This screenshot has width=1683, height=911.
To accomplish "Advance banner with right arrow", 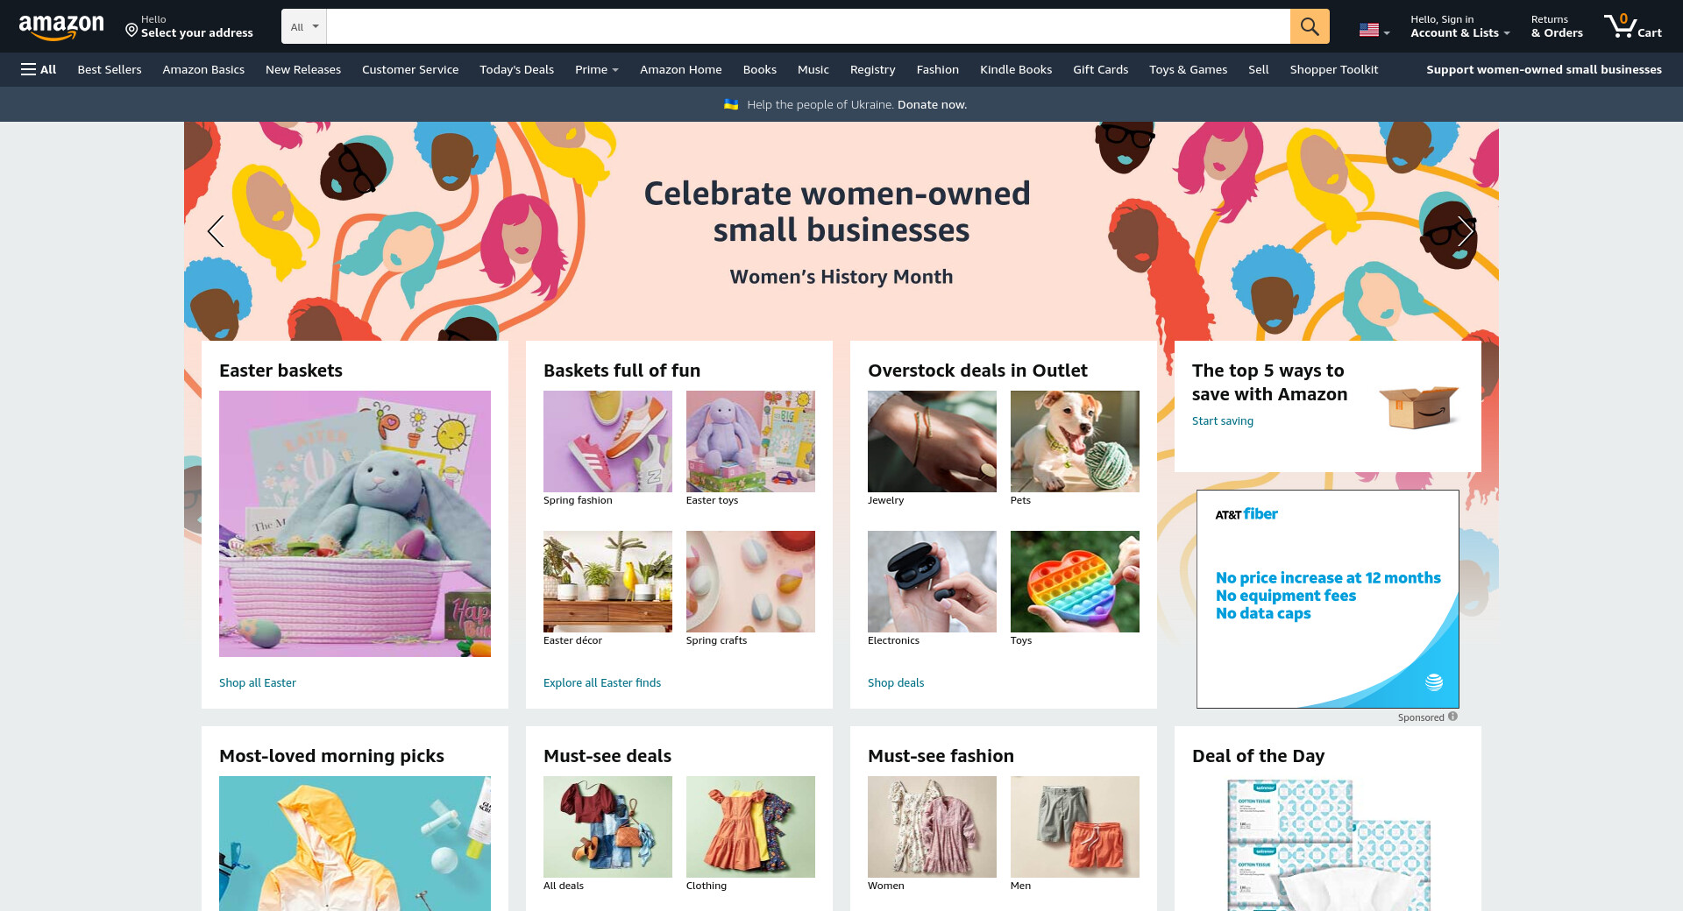I will (1466, 231).
